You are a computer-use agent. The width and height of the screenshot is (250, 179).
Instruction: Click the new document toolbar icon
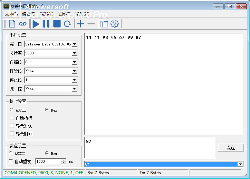point(12,24)
